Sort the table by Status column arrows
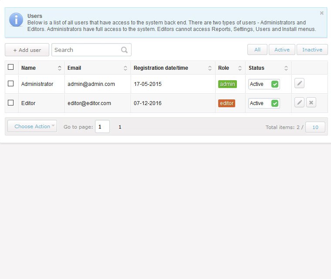331x279 pixels. pyautogui.click(x=286, y=68)
